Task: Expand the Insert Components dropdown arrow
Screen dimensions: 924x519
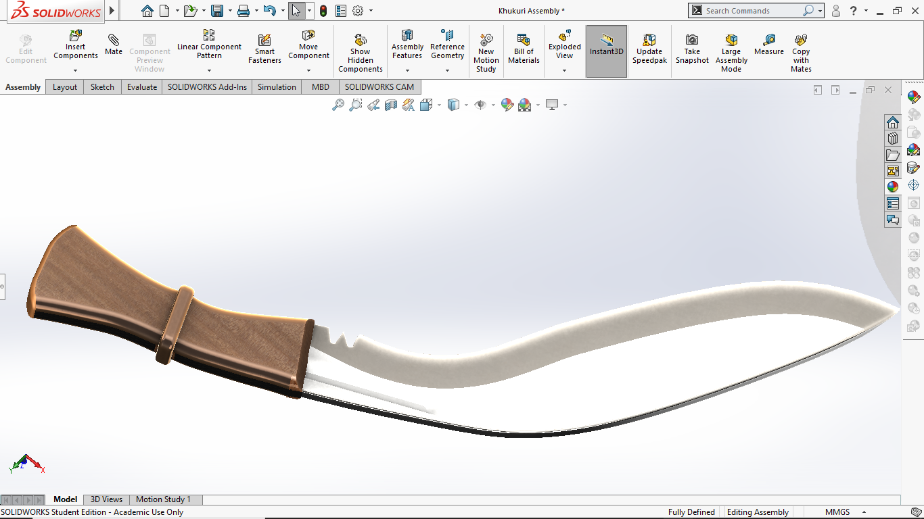Action: pos(75,70)
